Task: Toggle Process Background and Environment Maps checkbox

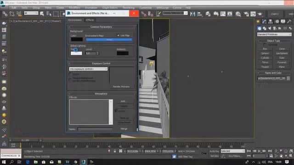Action: click(70, 79)
